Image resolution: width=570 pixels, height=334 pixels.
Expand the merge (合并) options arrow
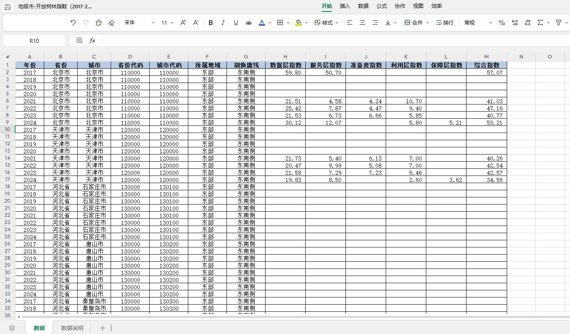pos(427,23)
